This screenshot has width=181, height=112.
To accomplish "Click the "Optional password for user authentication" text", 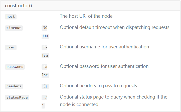I will pos(104,66).
